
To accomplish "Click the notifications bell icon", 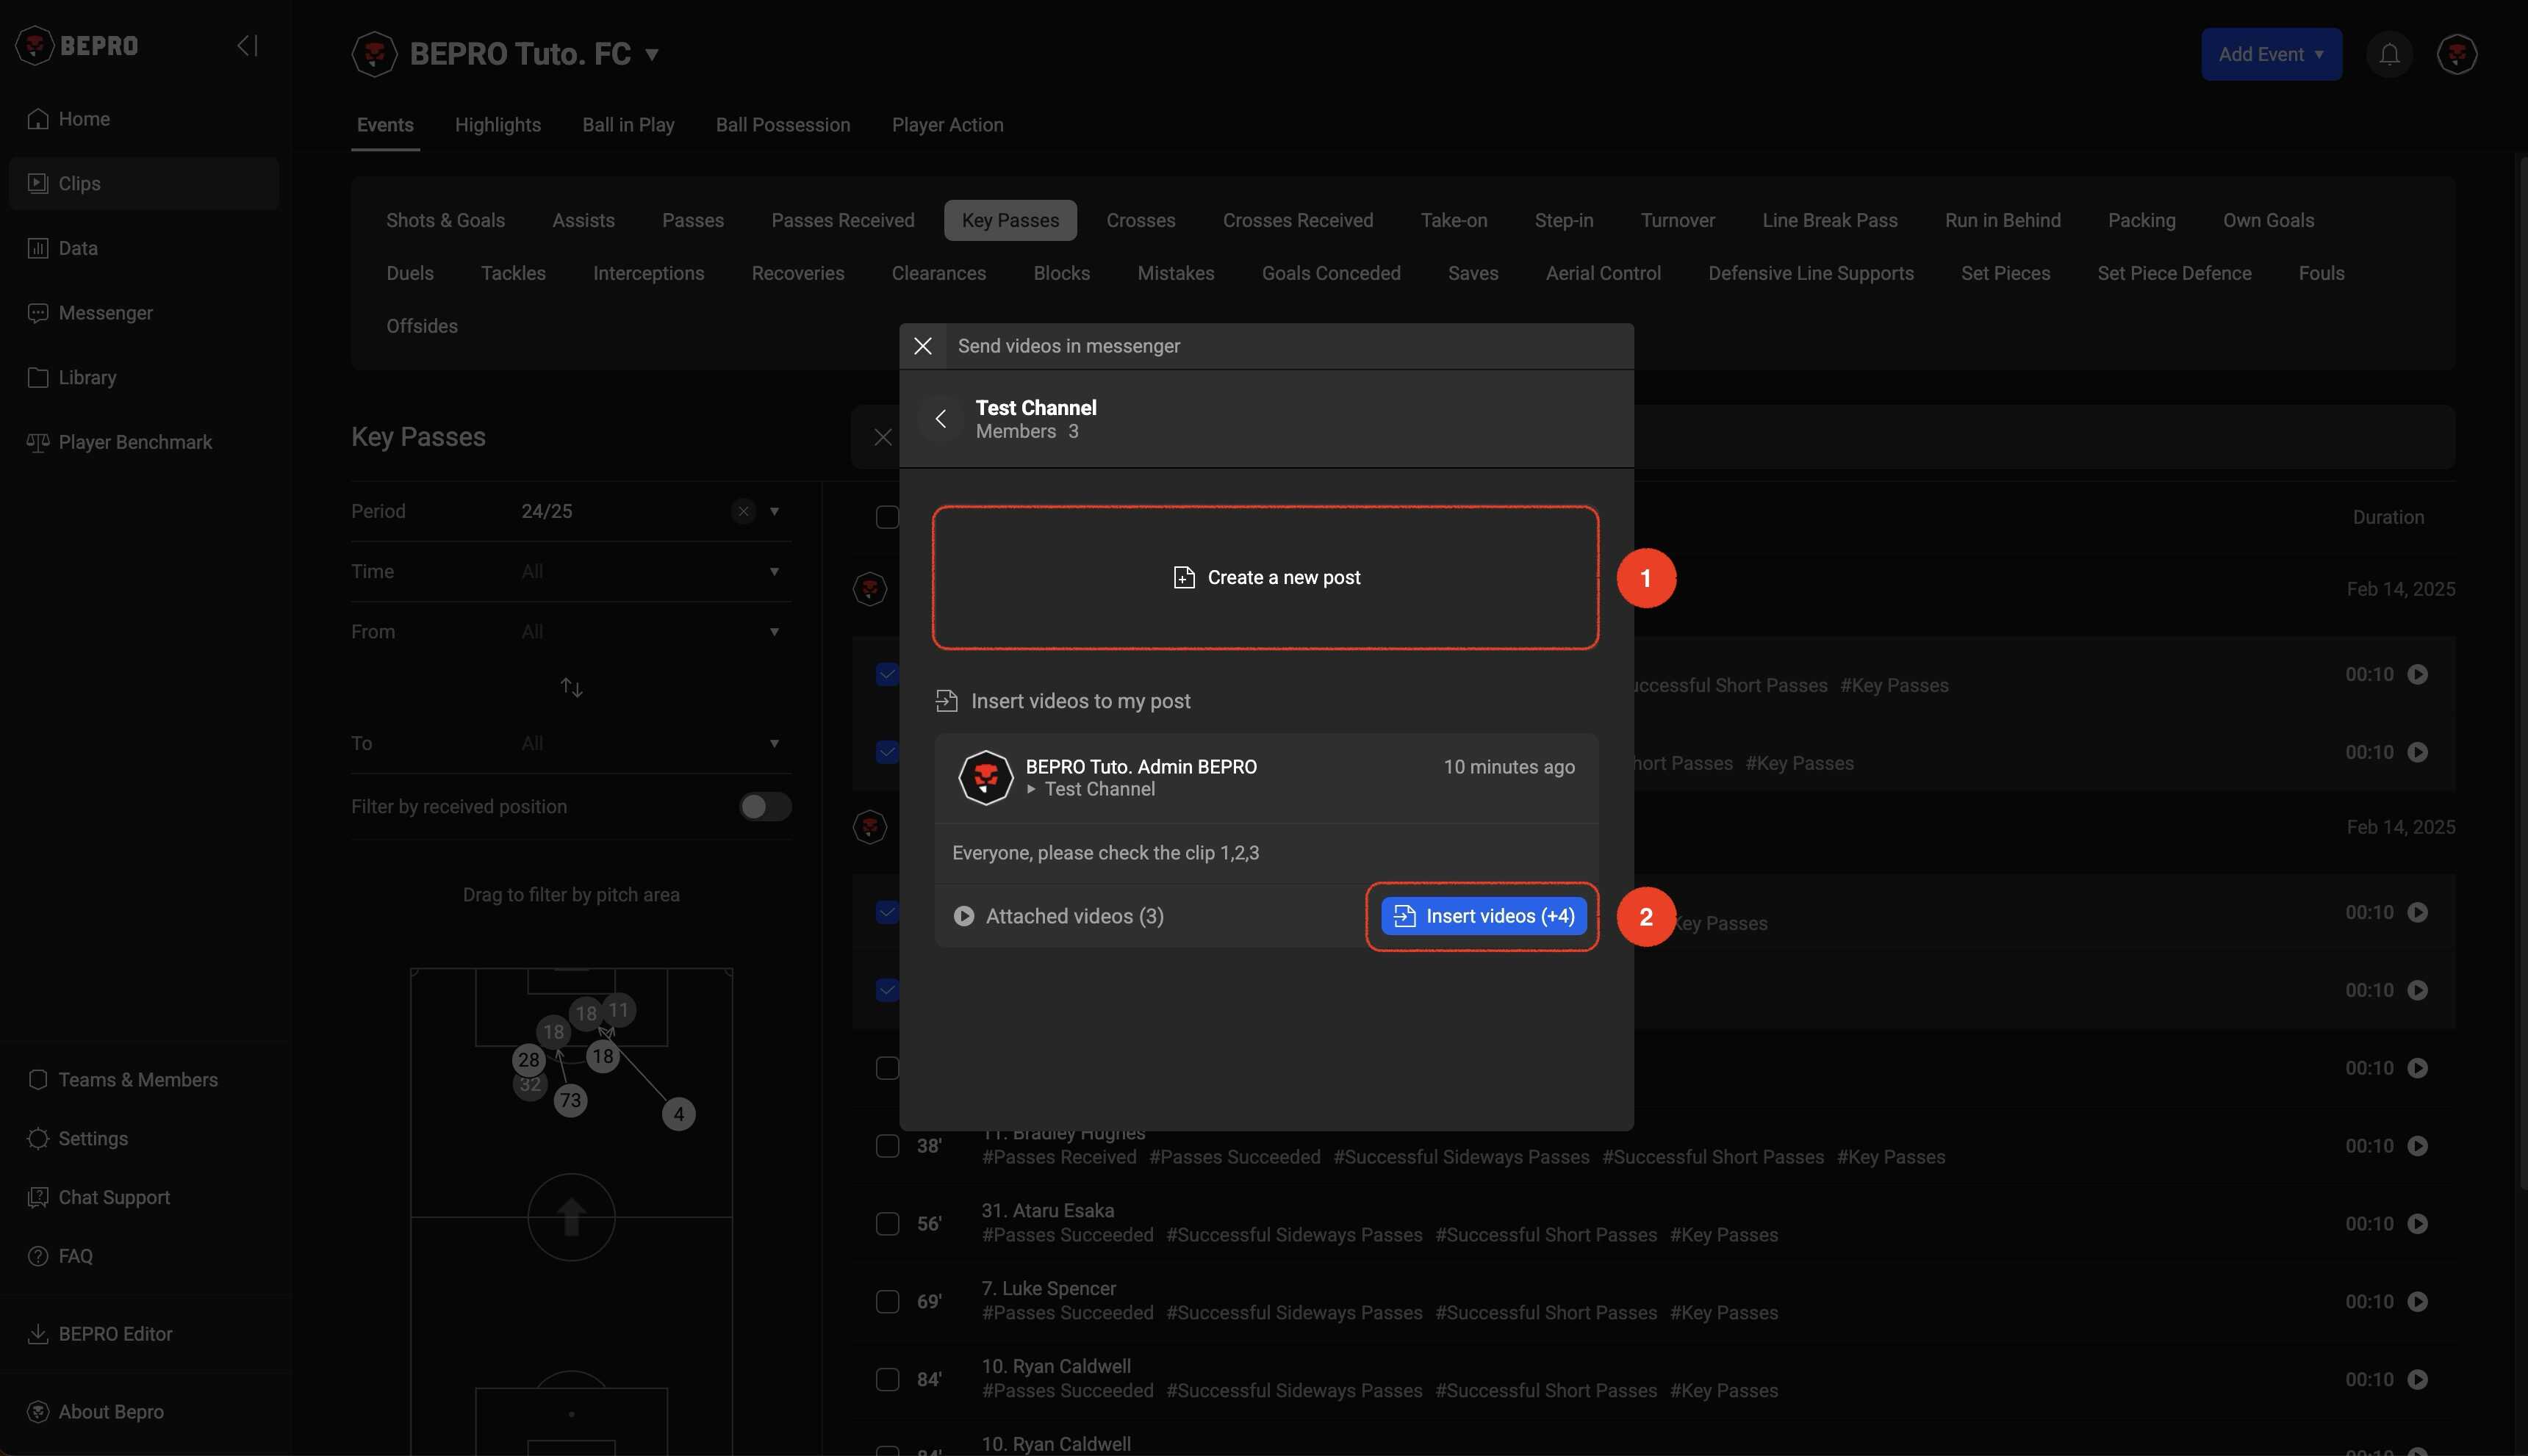I will [2389, 54].
